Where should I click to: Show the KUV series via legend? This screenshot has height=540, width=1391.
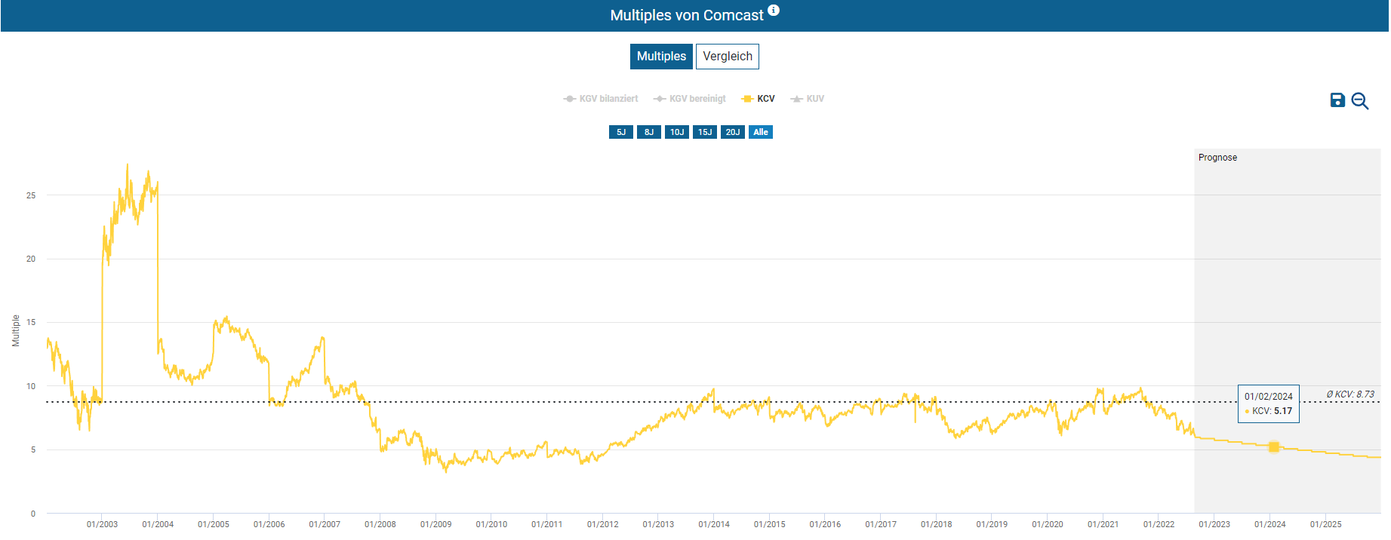807,99
